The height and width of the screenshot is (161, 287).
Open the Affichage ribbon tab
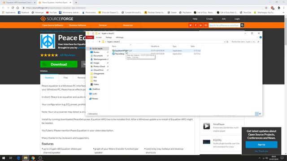(x=120, y=38)
